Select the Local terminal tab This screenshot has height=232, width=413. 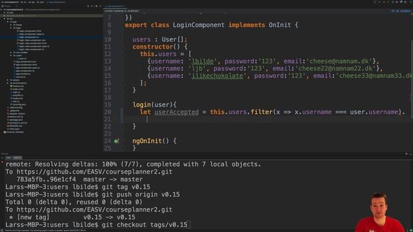(x=8, y=158)
